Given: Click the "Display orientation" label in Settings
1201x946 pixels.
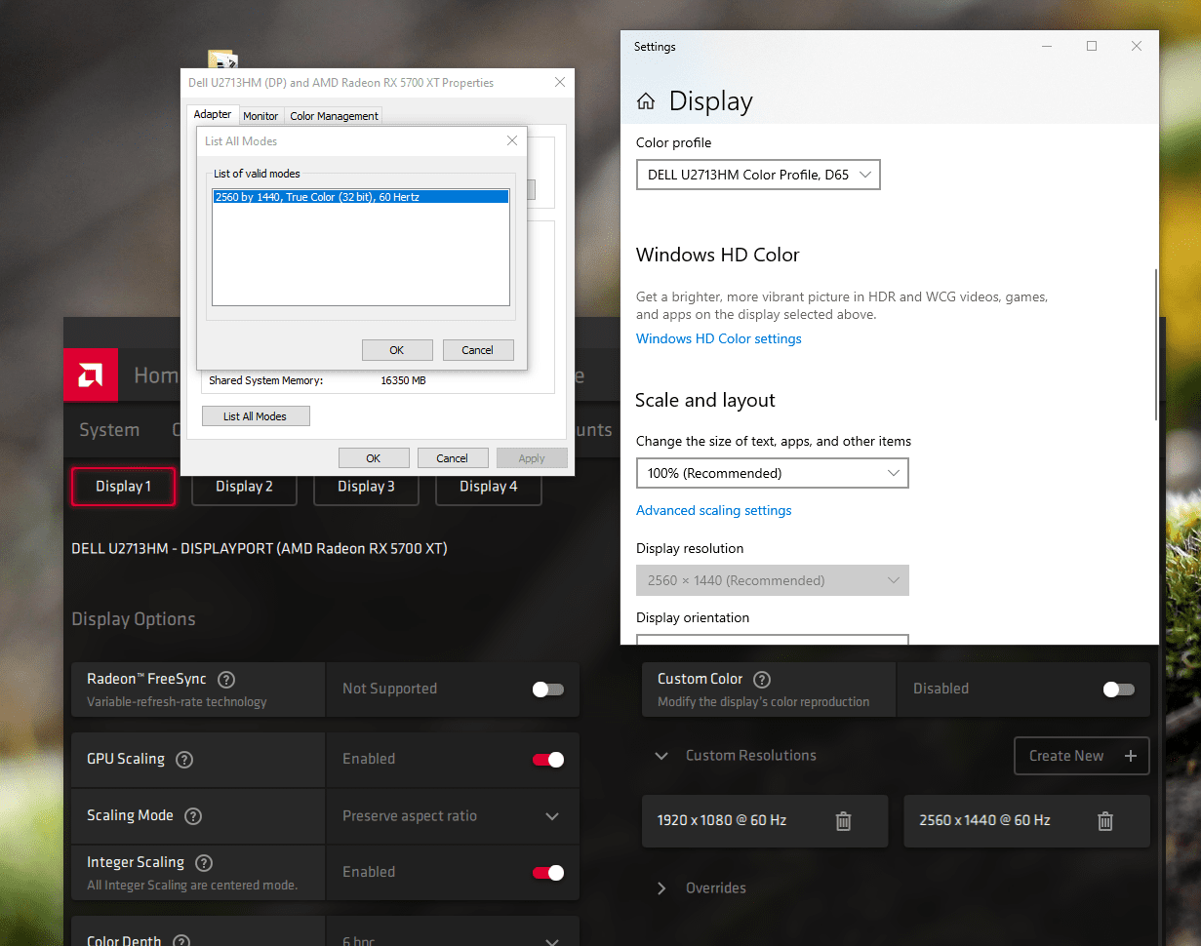Looking at the screenshot, I should [x=693, y=618].
